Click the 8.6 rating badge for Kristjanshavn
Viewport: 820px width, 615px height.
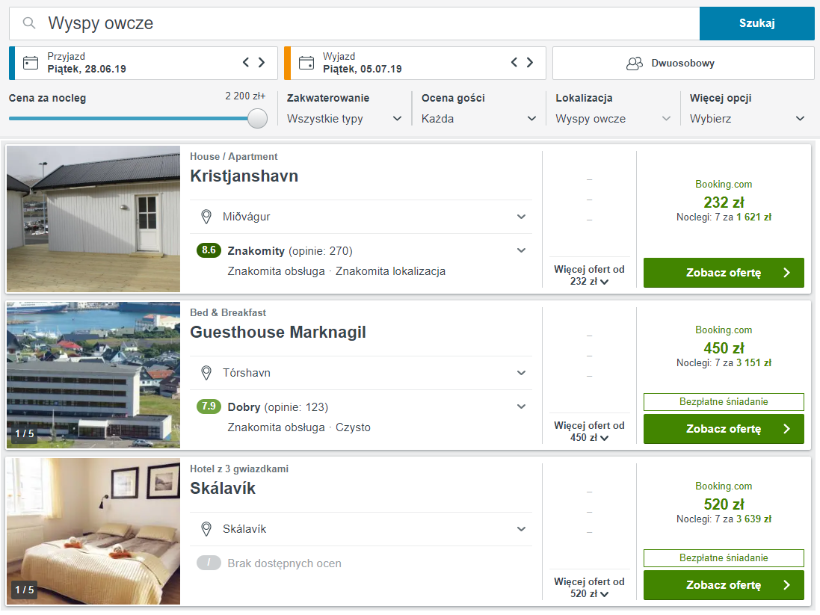[209, 250]
